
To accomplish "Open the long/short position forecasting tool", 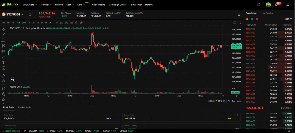I will coord(3,51).
